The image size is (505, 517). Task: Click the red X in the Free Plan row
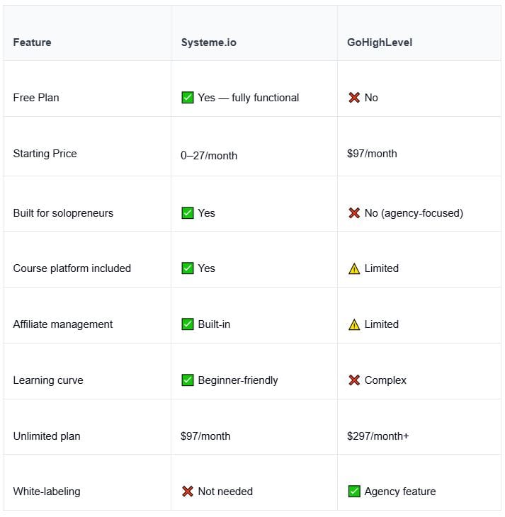354,98
